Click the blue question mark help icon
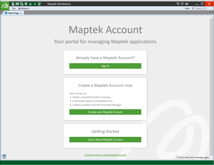This screenshot has height=165, width=214. point(4,156)
